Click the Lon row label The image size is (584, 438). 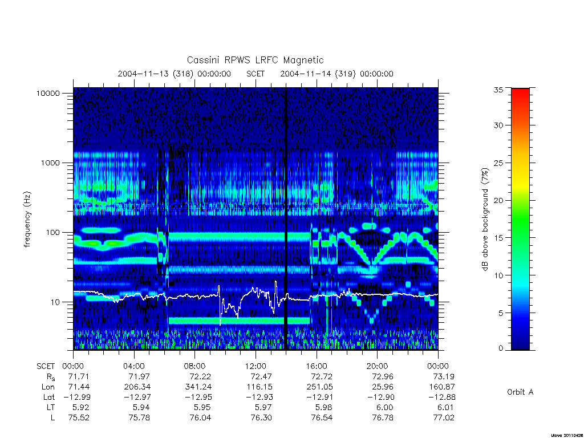(x=48, y=387)
